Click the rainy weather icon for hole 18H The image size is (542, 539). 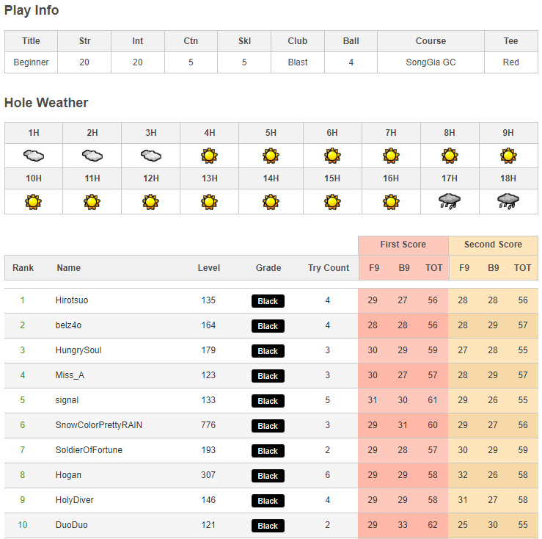[508, 201]
